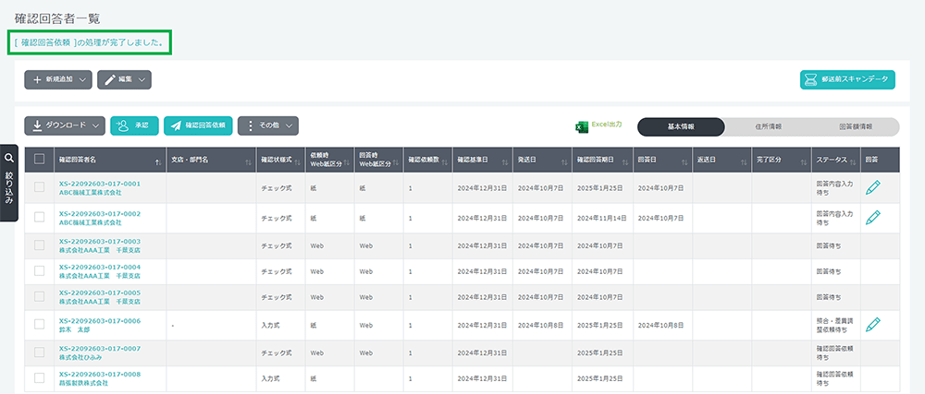Sort by 確認回答者名 column arrows
This screenshot has width=925, height=394.
[157, 161]
